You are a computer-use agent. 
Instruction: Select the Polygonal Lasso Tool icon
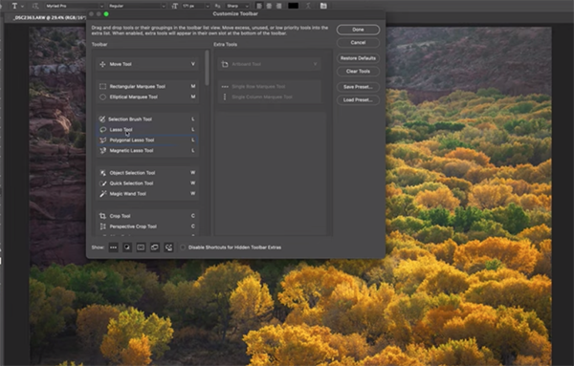point(103,140)
